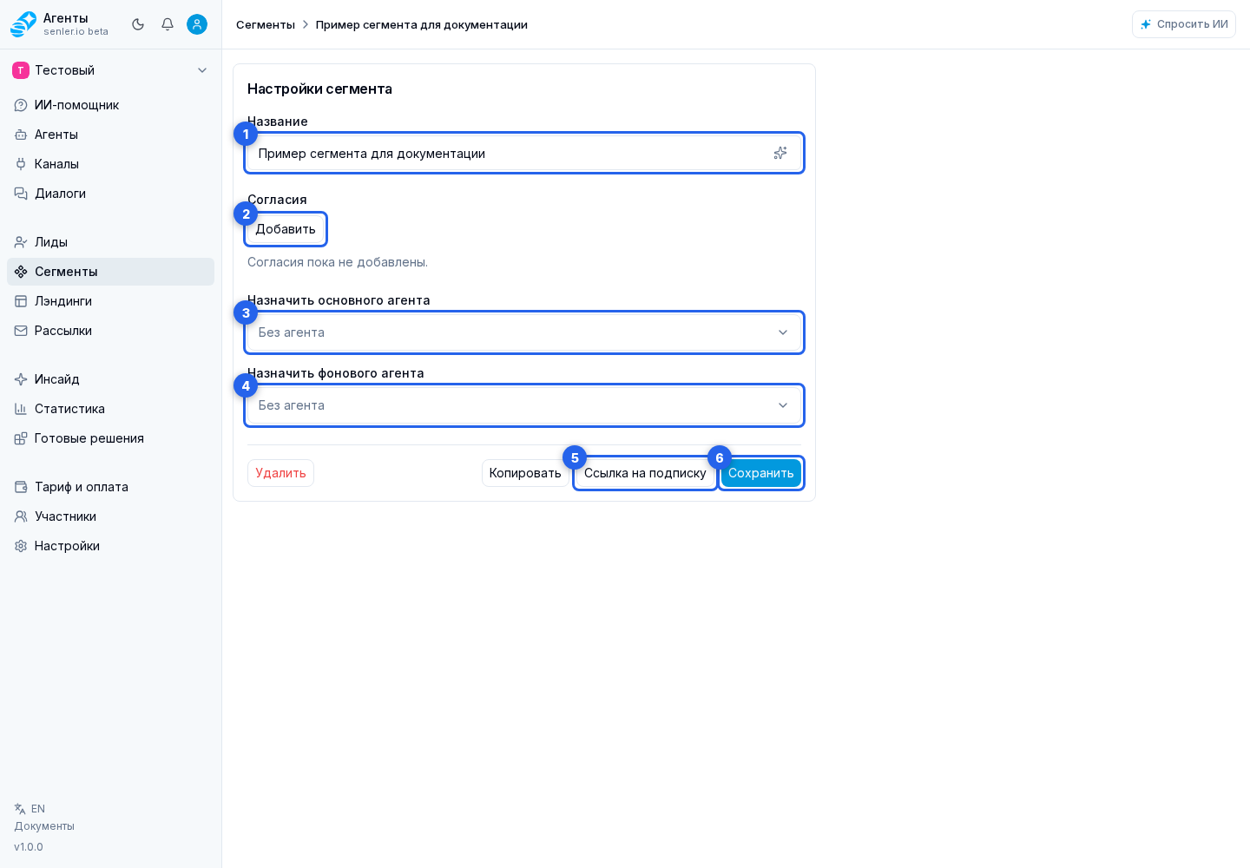Click Спросить ИИ button
This screenshot has height=868, width=1250.
click(x=1184, y=24)
